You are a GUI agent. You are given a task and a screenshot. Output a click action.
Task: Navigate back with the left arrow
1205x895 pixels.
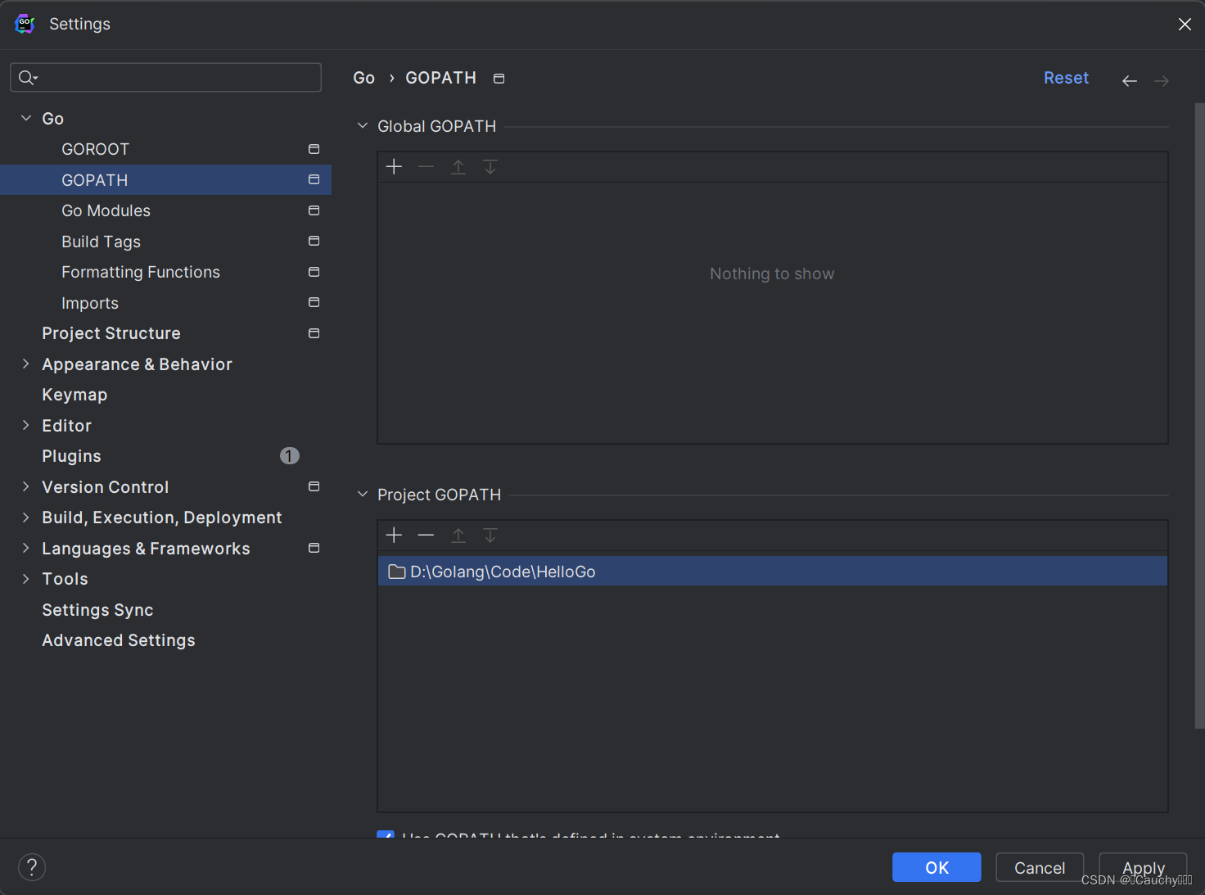coord(1130,80)
